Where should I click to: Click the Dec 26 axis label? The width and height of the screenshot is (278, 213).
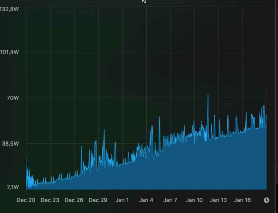(x=74, y=200)
